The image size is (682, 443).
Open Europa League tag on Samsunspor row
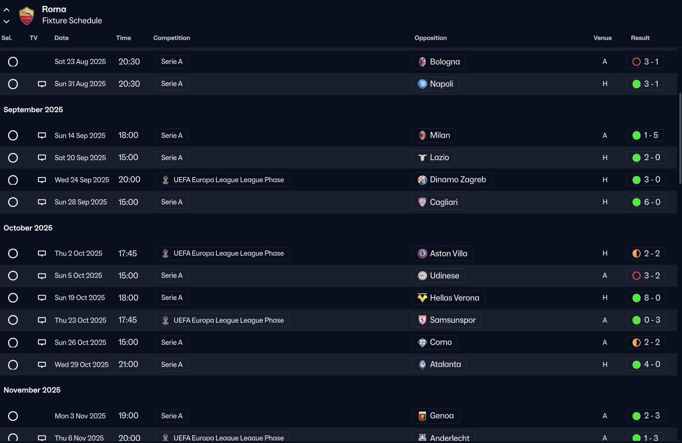tap(223, 320)
